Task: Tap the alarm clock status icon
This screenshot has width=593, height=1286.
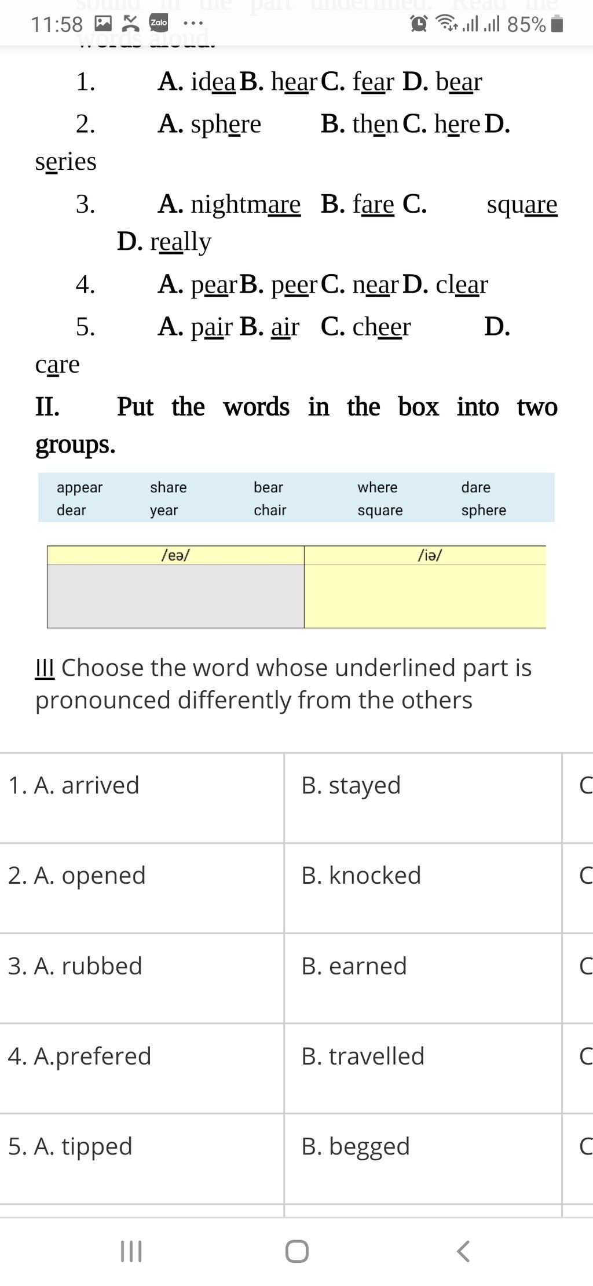Action: pyautogui.click(x=419, y=24)
